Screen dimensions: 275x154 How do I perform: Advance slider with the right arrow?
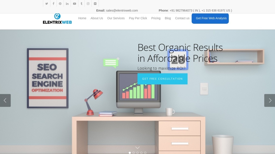(270, 100)
